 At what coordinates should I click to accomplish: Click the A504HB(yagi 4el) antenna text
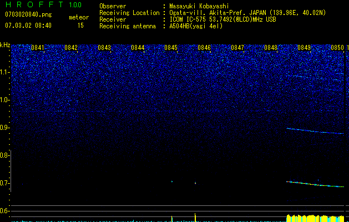pyautogui.click(x=196, y=26)
